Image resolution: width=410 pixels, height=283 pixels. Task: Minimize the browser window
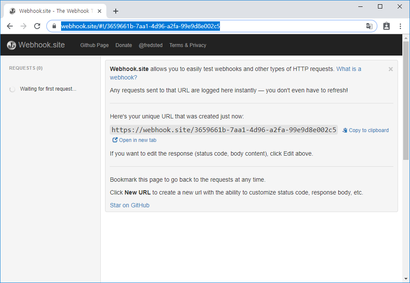360,6
